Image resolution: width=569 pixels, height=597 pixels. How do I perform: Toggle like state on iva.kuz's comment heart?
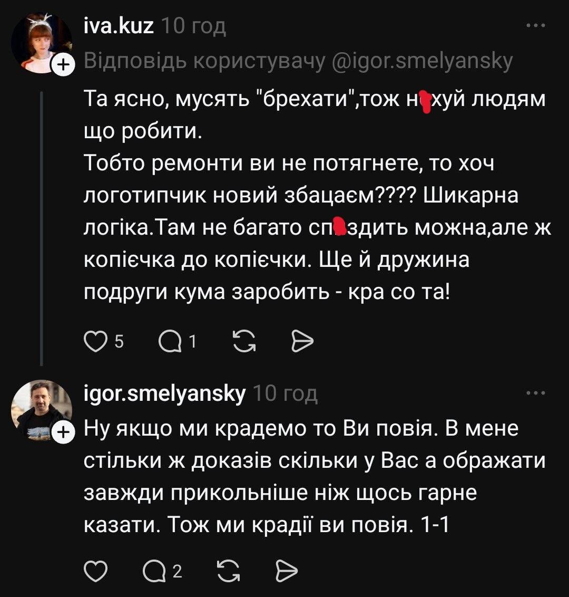95,341
